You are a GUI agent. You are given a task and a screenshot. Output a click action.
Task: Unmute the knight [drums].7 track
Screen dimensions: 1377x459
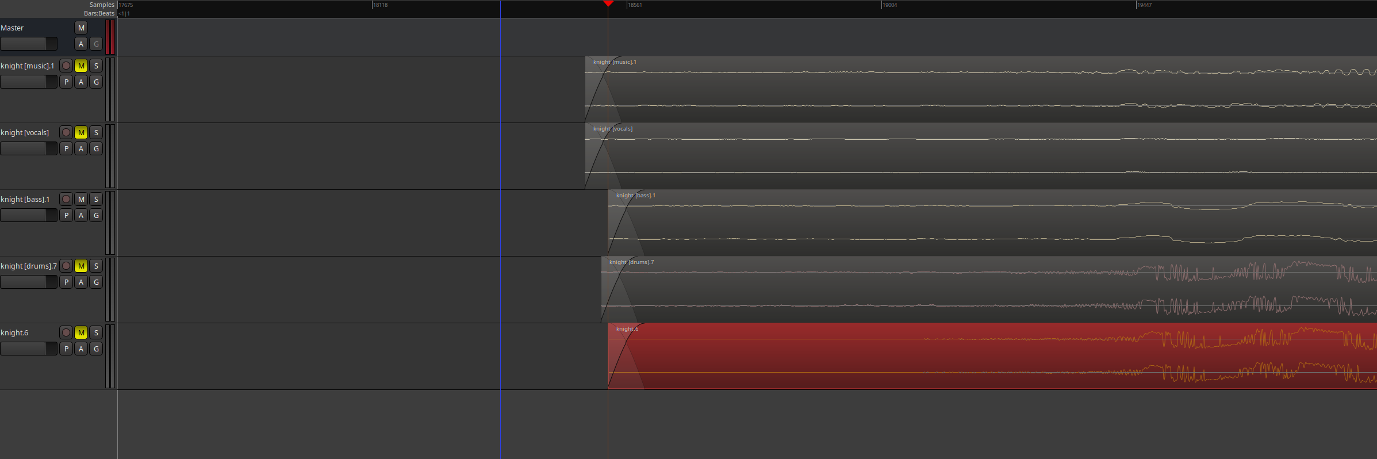coord(81,266)
